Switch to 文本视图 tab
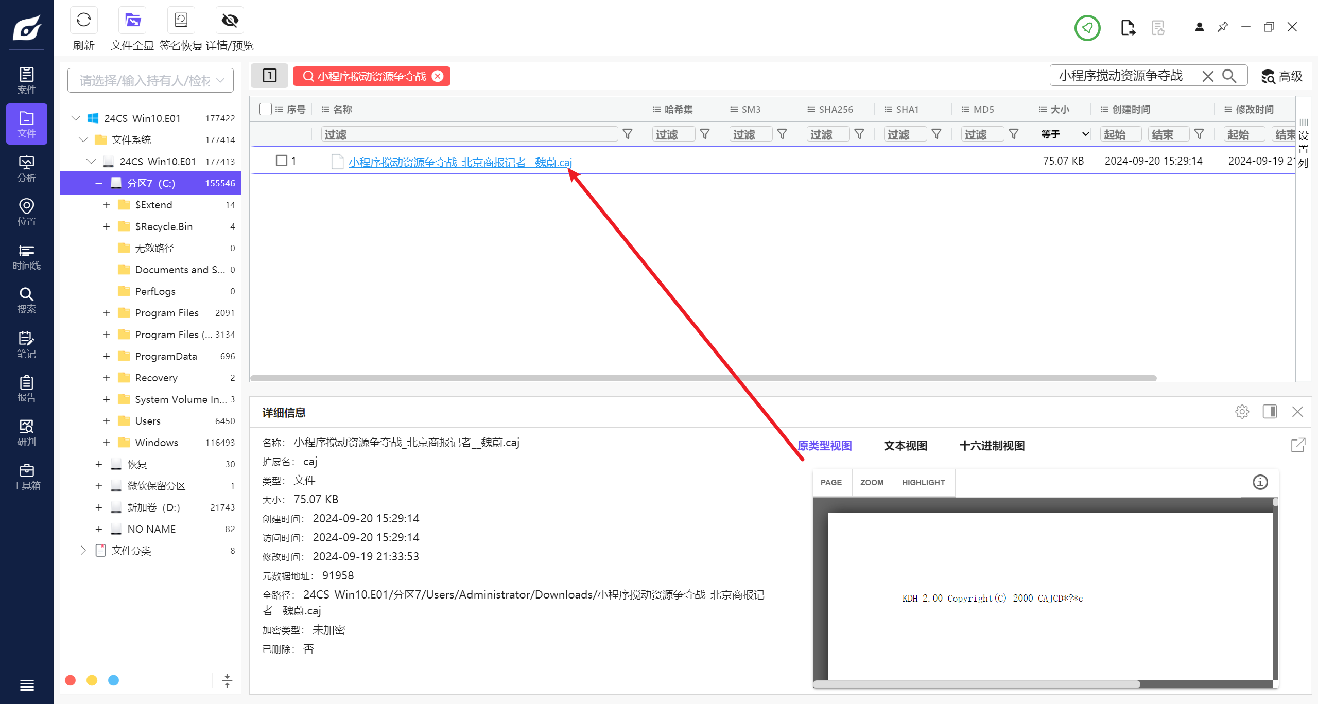The image size is (1318, 704). [905, 446]
